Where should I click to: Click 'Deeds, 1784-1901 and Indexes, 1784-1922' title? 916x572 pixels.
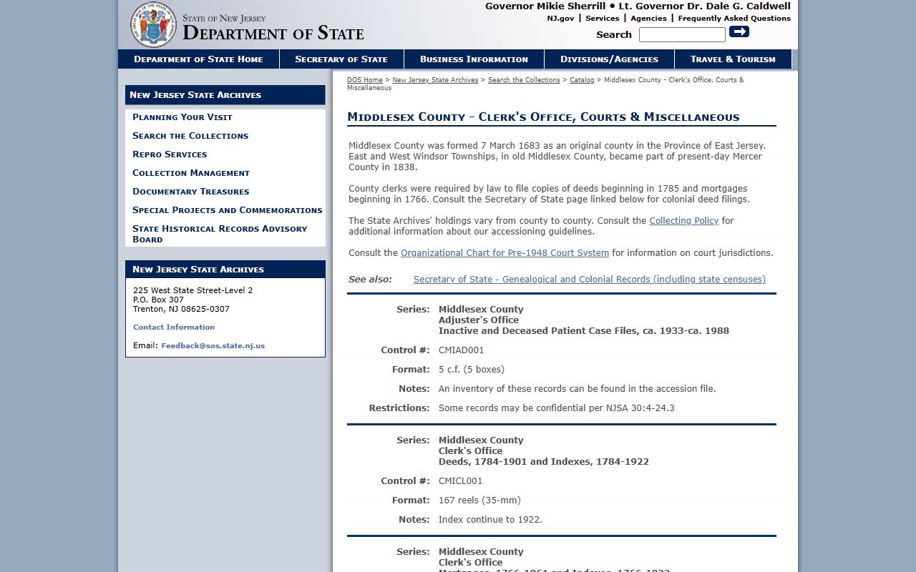coord(544,462)
